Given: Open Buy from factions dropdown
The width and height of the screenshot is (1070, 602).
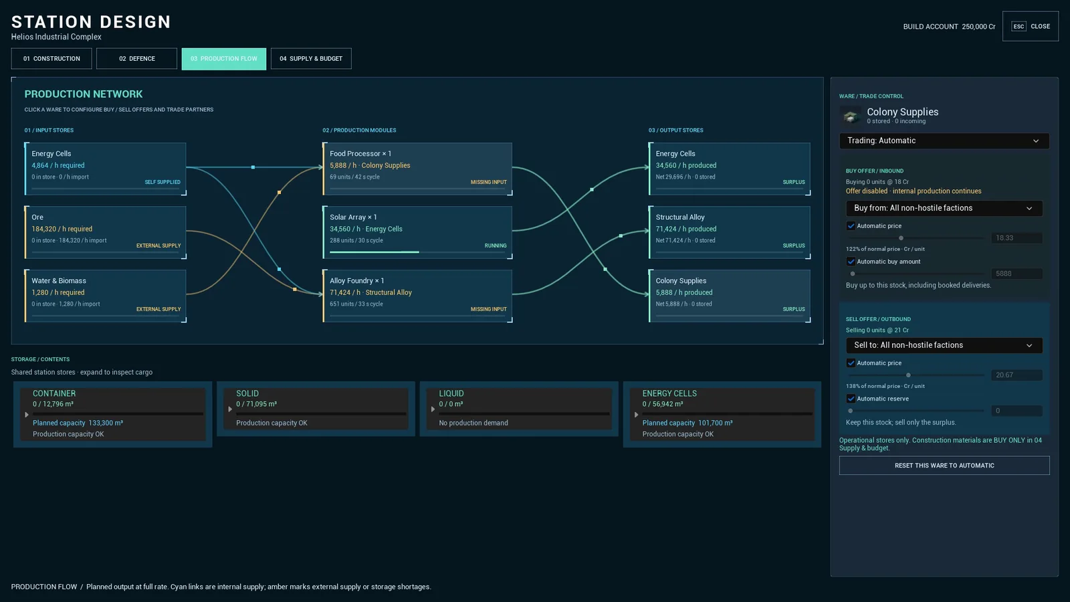Looking at the screenshot, I should (944, 208).
